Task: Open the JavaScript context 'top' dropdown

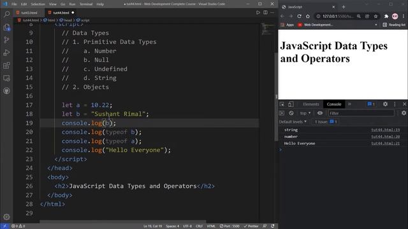Action: pyautogui.click(x=305, y=113)
